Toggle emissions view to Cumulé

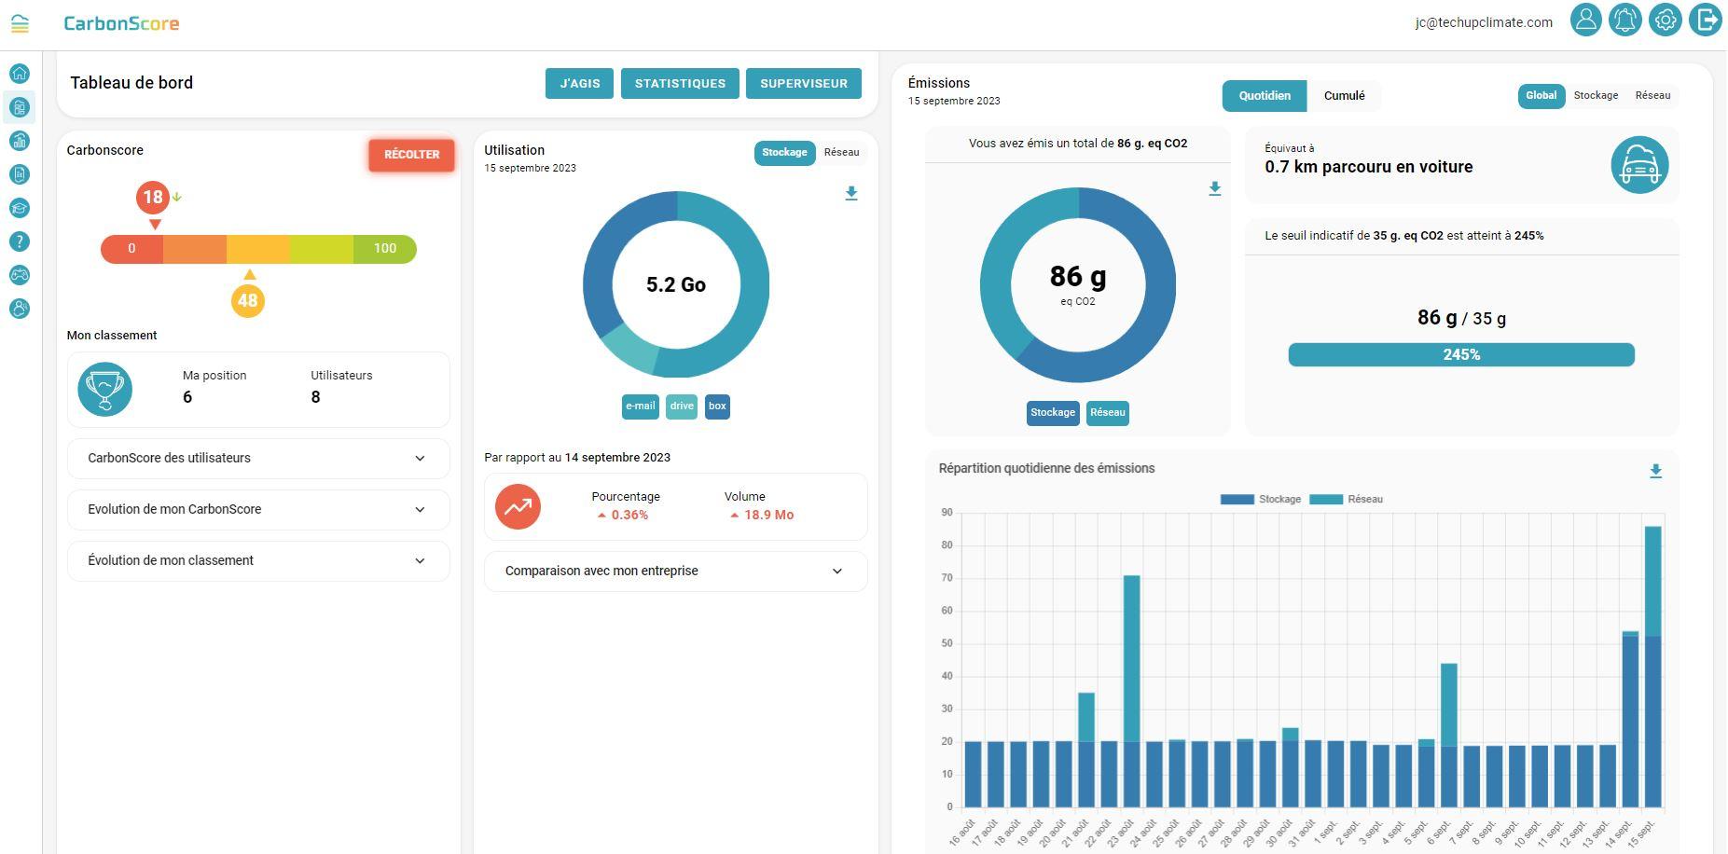click(1344, 96)
